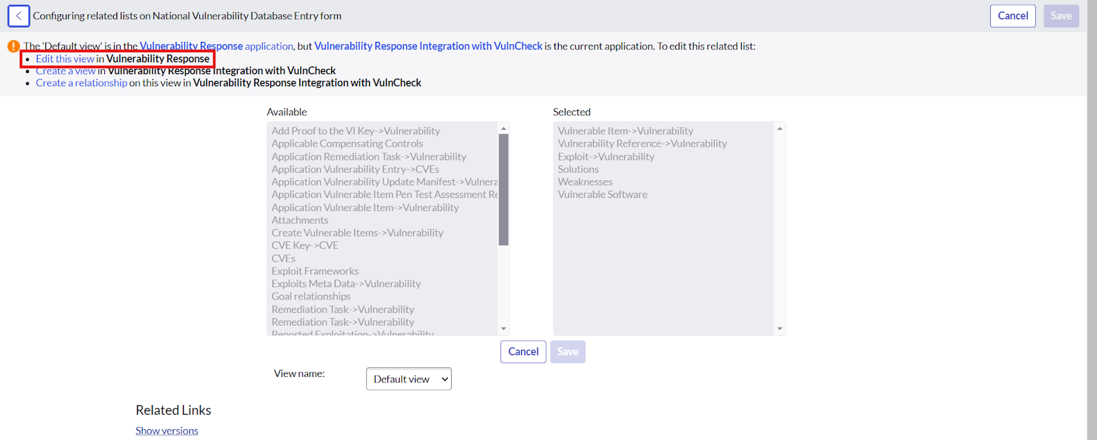Click up arrow of Available list scrollbar
The image size is (1097, 440).
pos(503,129)
